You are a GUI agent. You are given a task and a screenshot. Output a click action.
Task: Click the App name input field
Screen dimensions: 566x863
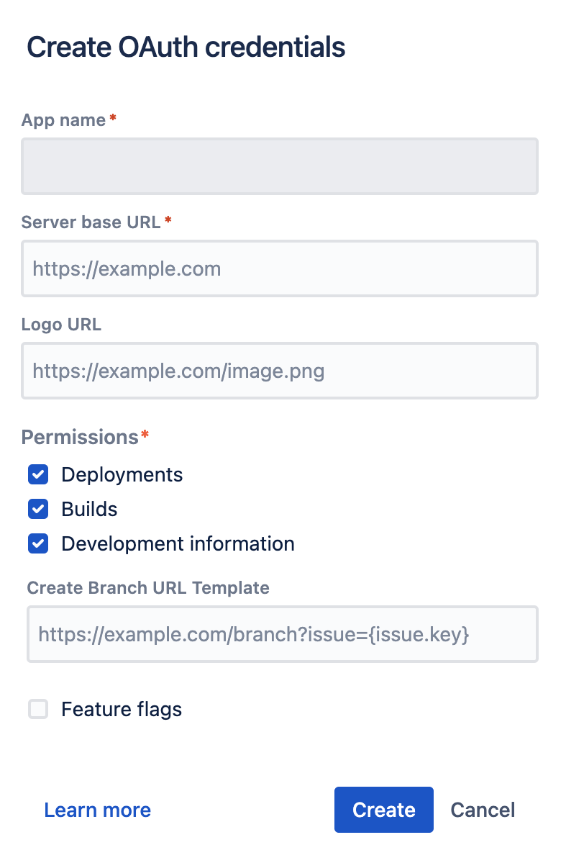(279, 166)
